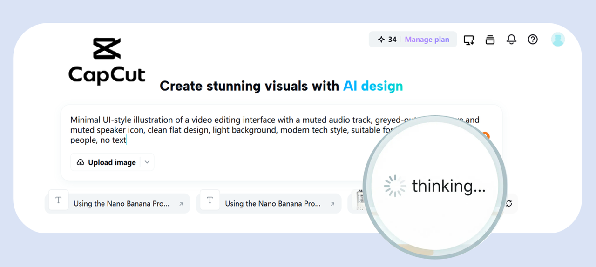Open the help question mark icon
The width and height of the screenshot is (596, 267).
click(x=533, y=40)
